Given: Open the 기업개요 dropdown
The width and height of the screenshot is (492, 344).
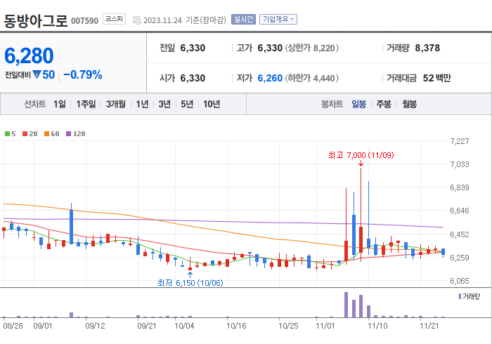Looking at the screenshot, I should tap(278, 20).
